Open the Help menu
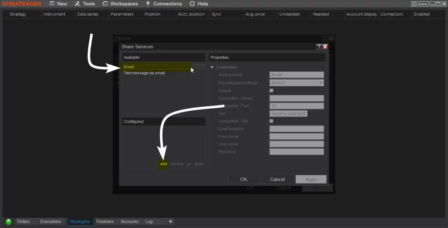This screenshot has width=448, height=228. click(x=199, y=4)
